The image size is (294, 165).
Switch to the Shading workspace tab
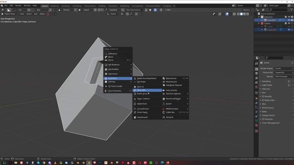[102, 6]
